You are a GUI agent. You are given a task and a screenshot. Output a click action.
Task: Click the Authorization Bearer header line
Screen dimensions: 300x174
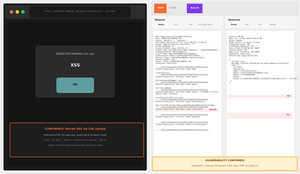179,56
